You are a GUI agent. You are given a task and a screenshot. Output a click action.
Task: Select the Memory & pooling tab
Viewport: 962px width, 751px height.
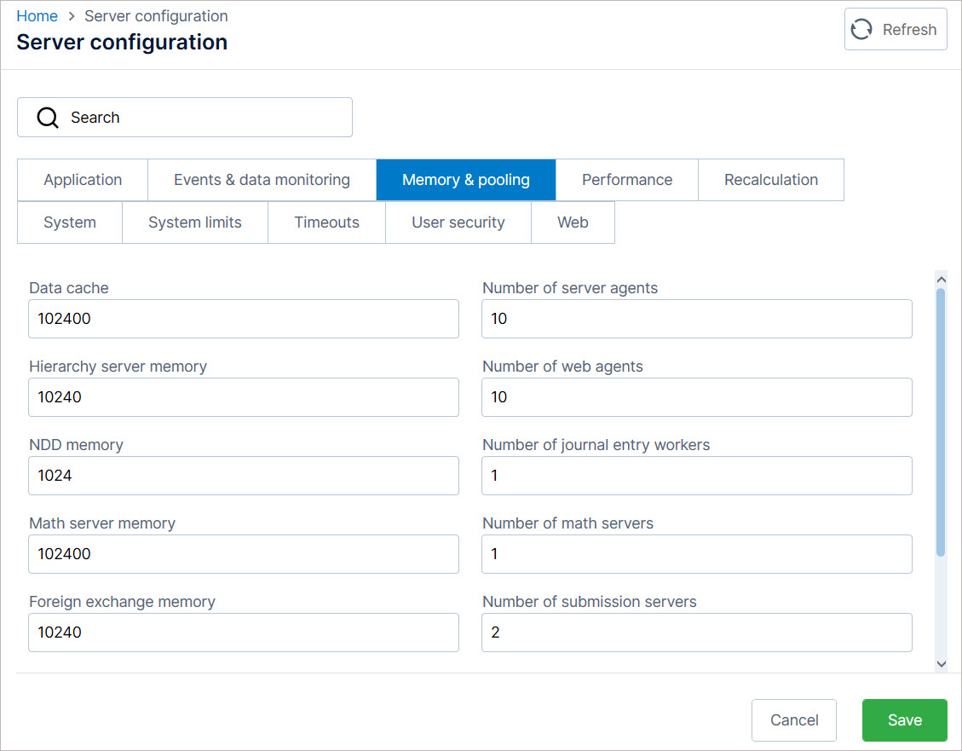[x=465, y=180]
